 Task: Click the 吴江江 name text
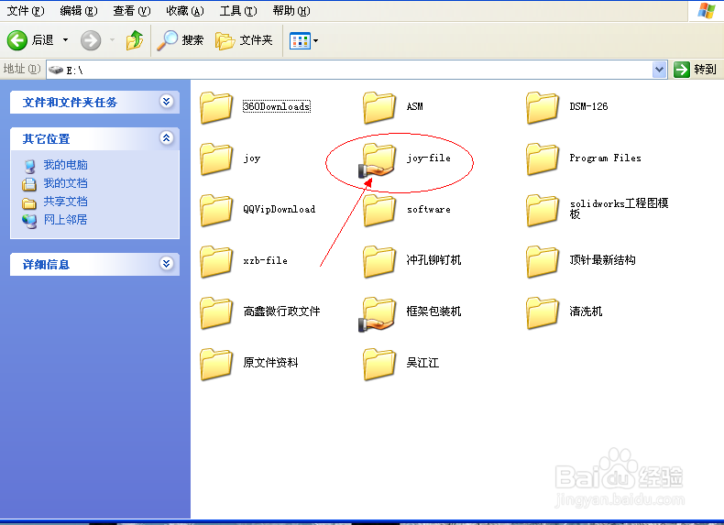423,363
